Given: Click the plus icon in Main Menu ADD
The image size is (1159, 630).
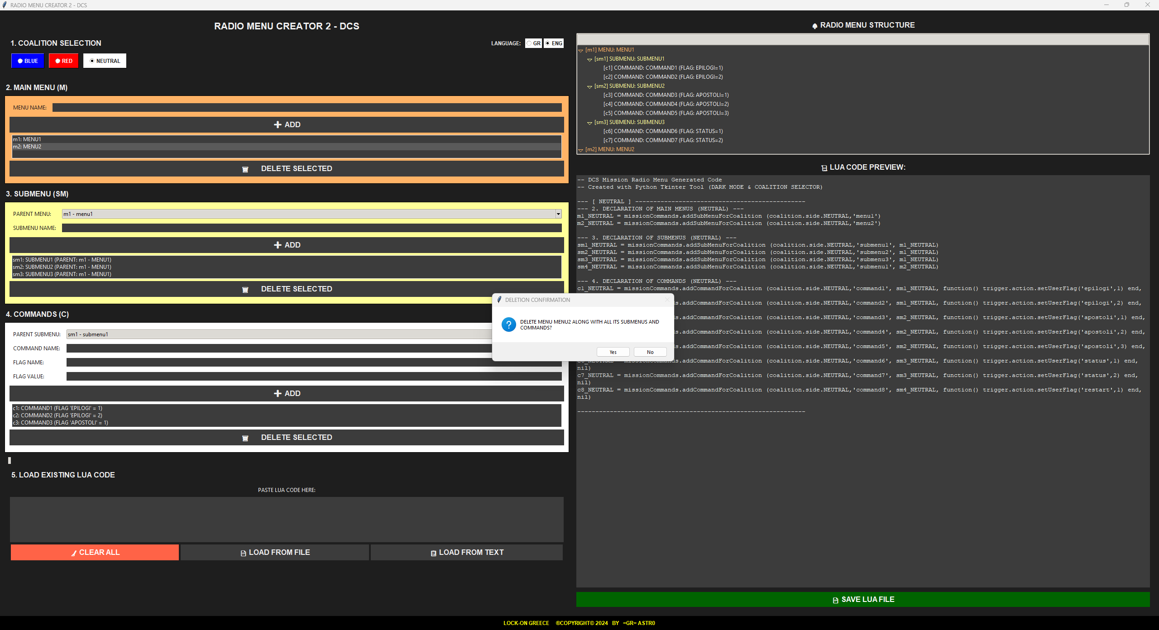Looking at the screenshot, I should (x=278, y=124).
